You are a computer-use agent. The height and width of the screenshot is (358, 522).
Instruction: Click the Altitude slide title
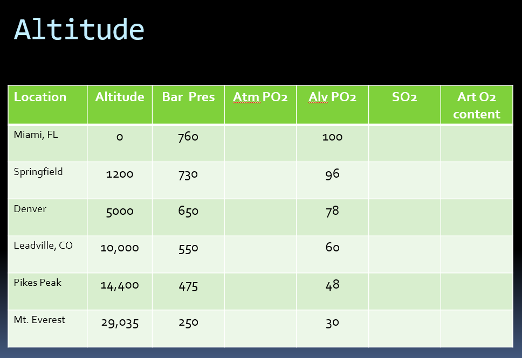click(79, 29)
